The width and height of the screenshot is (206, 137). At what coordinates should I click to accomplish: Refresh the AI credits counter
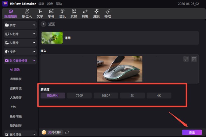[67, 132]
